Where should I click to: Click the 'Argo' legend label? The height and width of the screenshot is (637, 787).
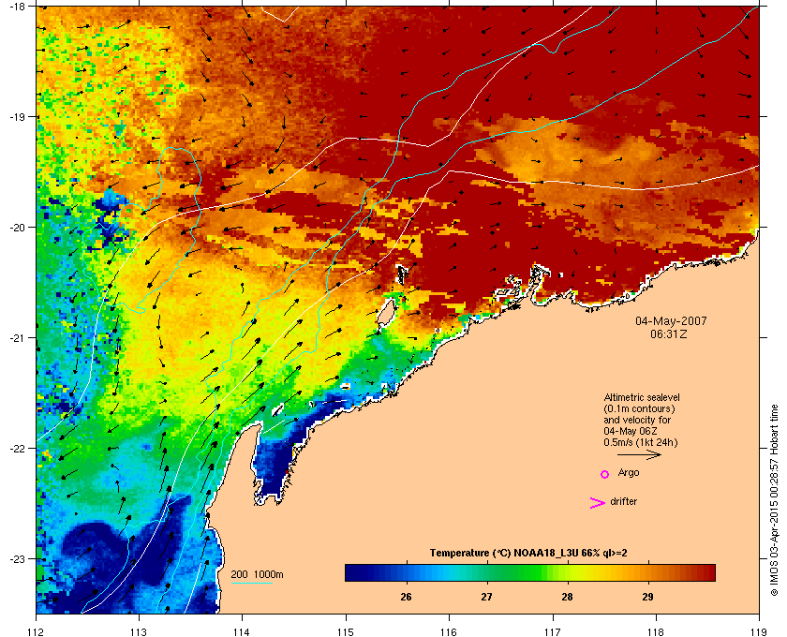pos(629,473)
